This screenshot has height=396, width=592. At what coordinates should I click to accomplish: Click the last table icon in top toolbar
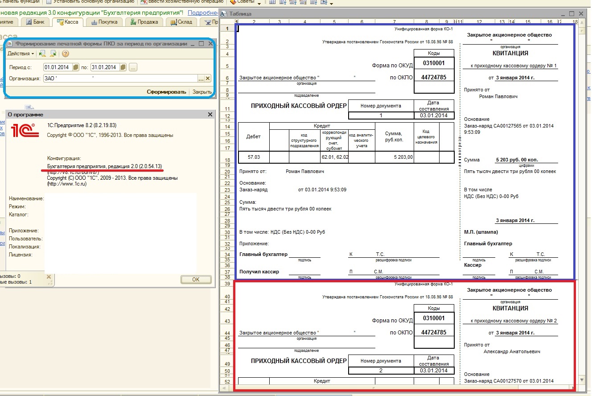coord(324,2)
